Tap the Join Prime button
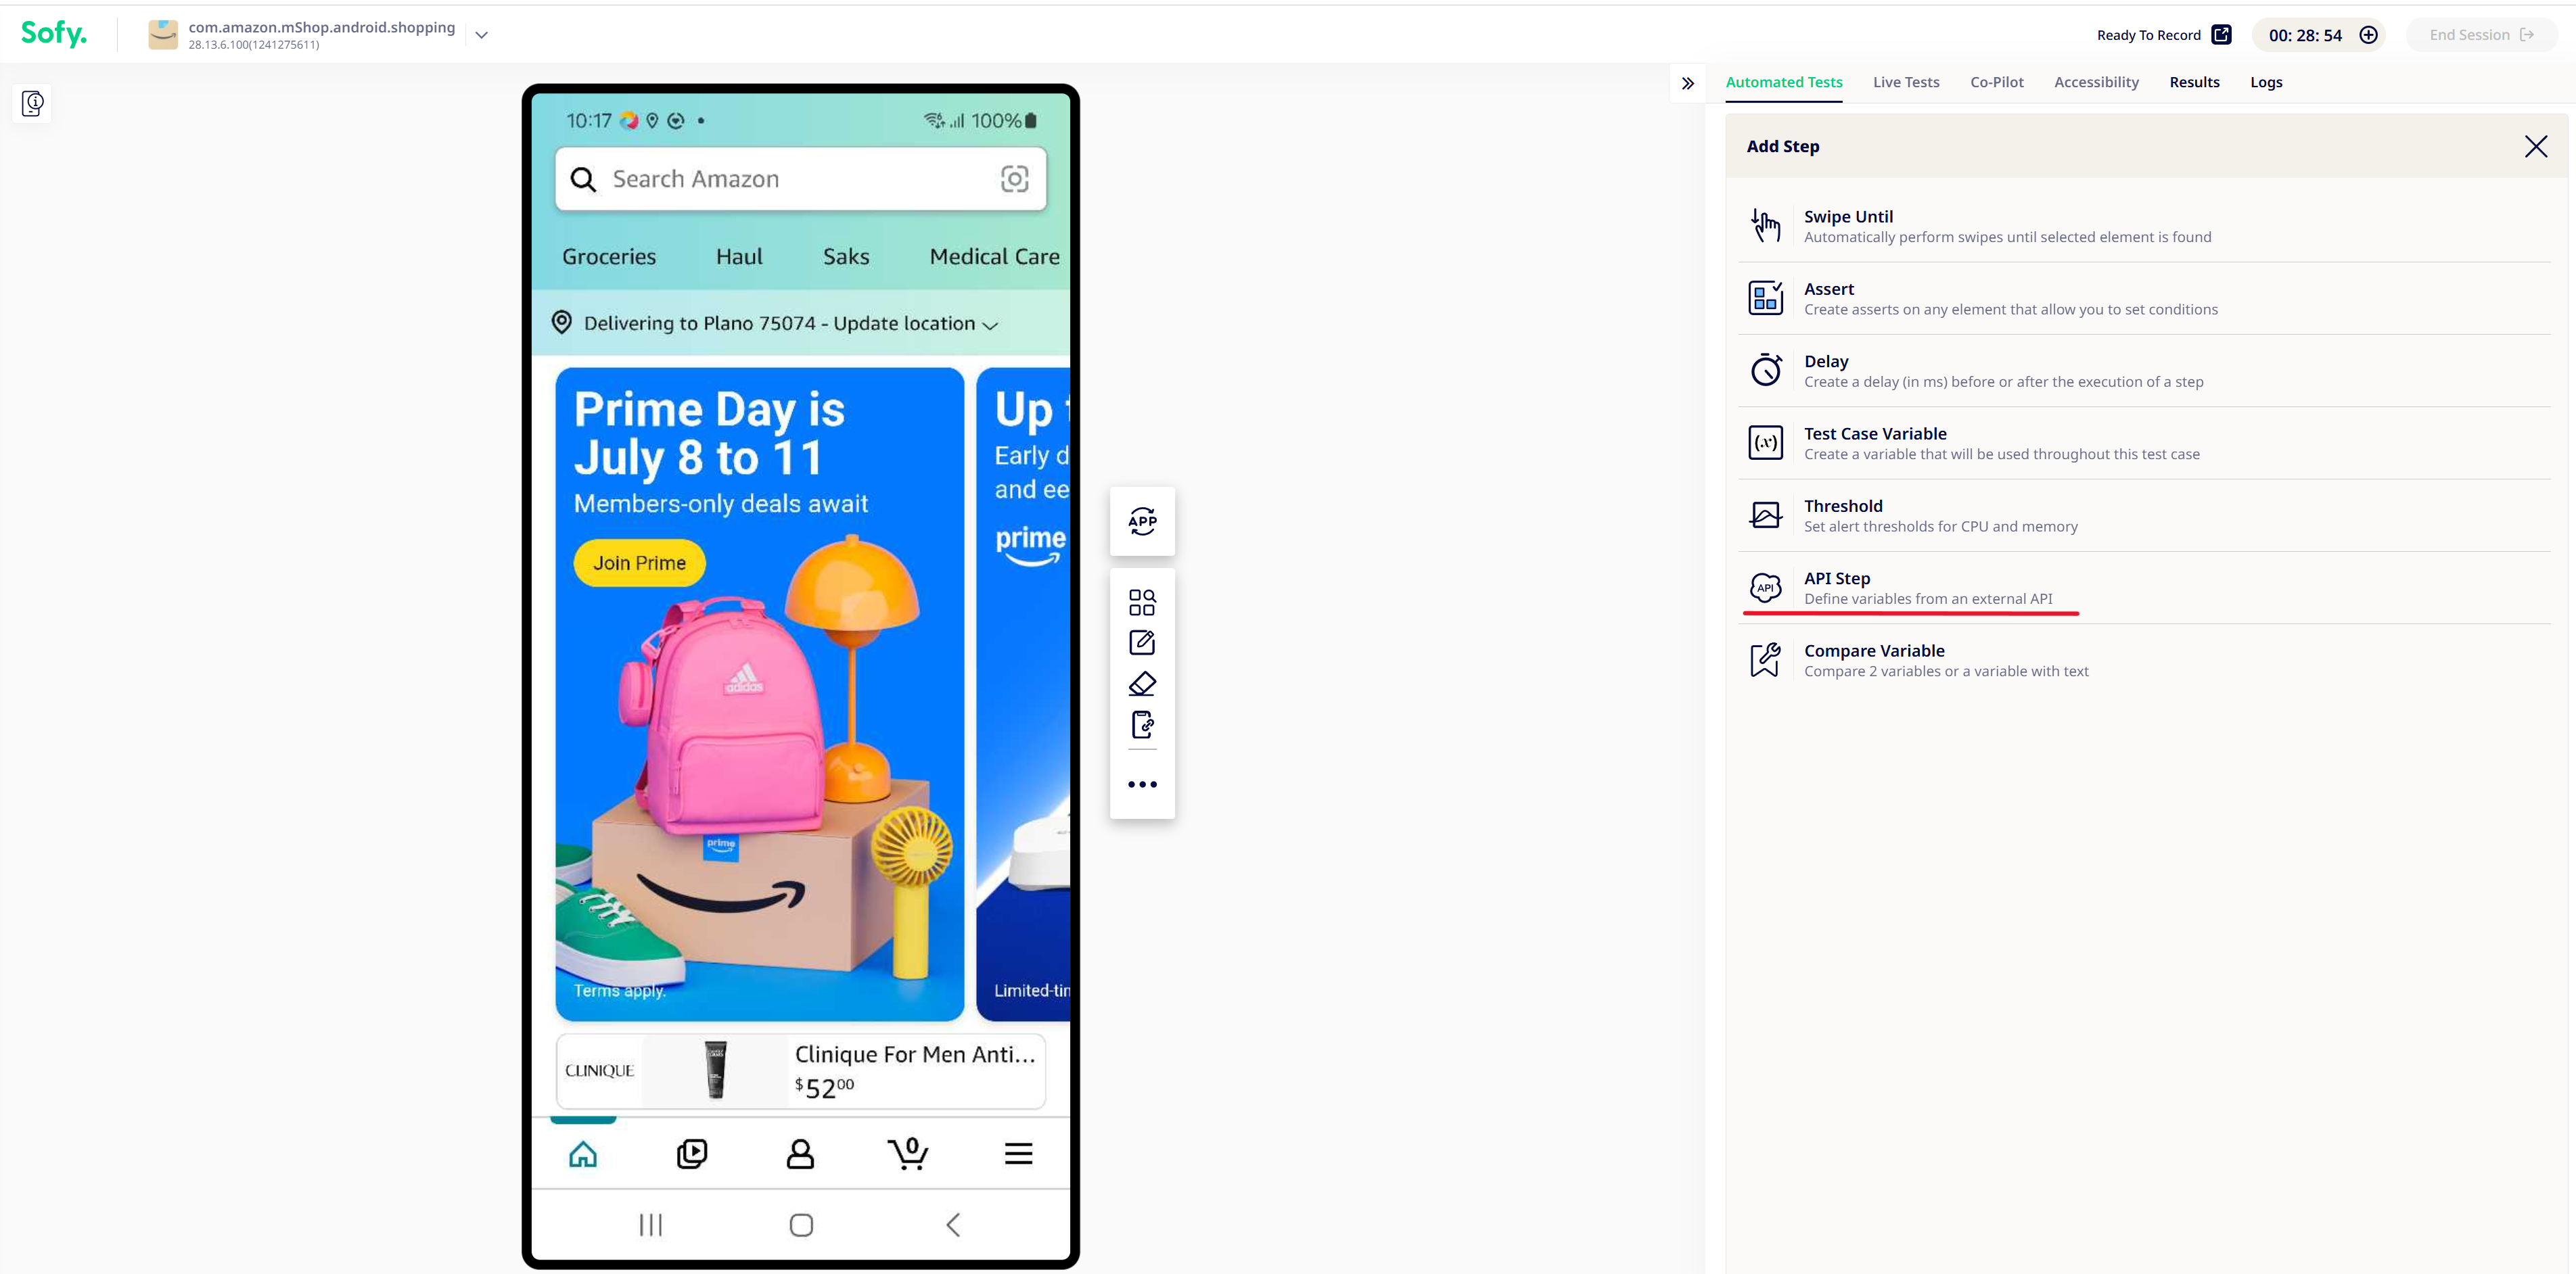Image resolution: width=2576 pixels, height=1274 pixels. [x=639, y=563]
